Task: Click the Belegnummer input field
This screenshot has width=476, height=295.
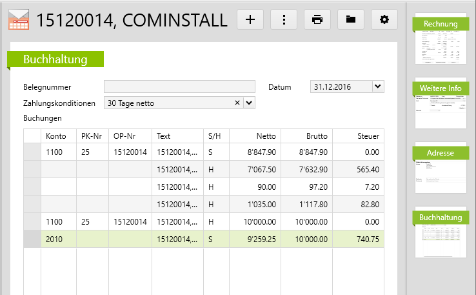Action: 179,87
